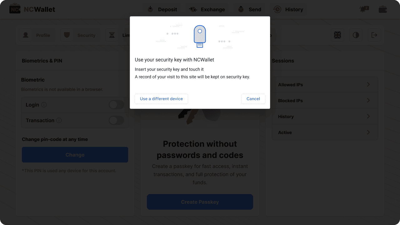The width and height of the screenshot is (400, 225).
Task: Expand the Allowed IPs row
Action: (x=368, y=85)
